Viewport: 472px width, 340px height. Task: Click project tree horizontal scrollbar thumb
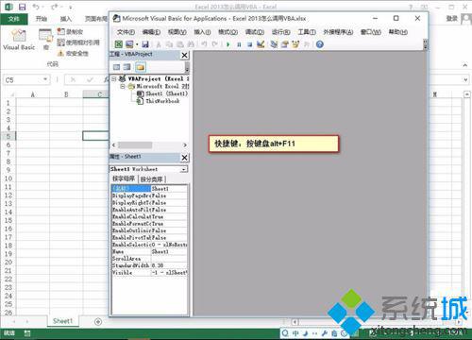tap(135, 145)
